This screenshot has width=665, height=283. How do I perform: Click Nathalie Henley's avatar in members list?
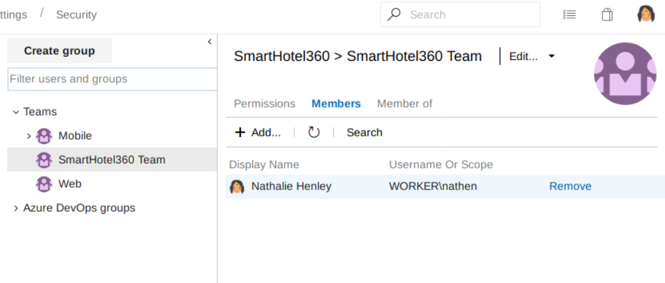[237, 186]
